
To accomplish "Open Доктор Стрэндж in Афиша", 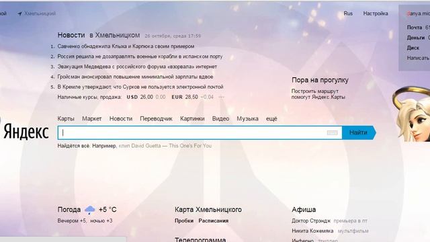I will pos(311,220).
